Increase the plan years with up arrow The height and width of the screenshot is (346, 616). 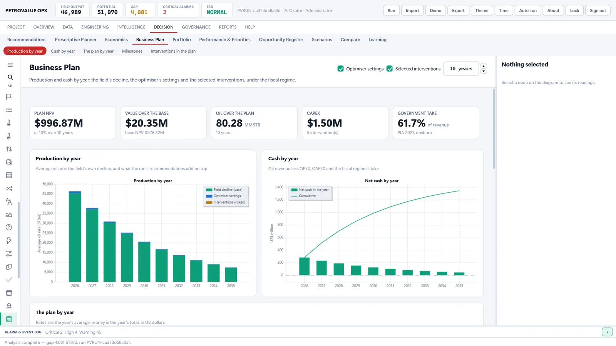tap(484, 66)
